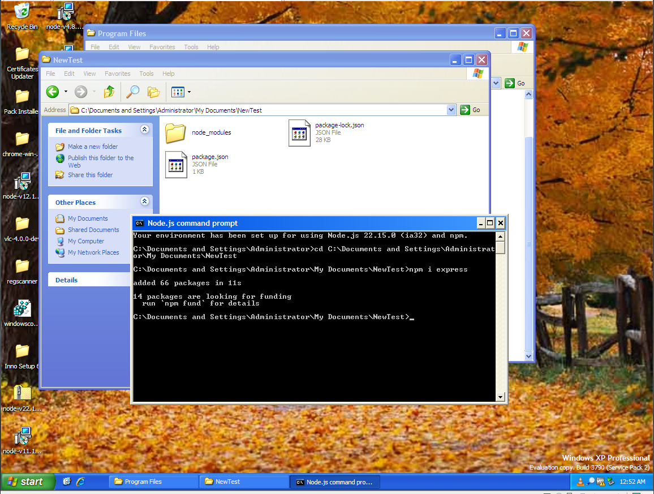Click Make a new folder link
Image resolution: width=654 pixels, height=494 pixels.
pos(93,147)
